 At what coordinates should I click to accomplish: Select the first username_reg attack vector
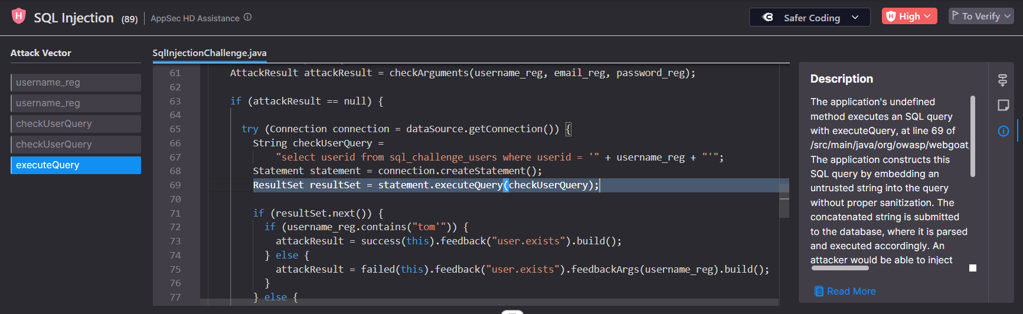[x=76, y=83]
